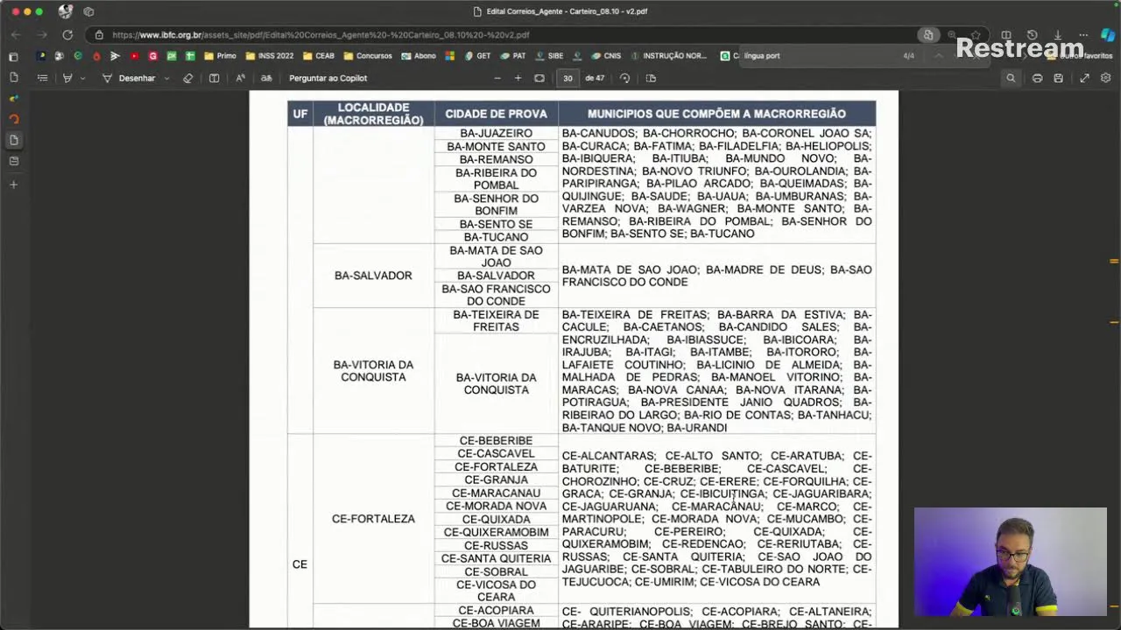Click the BA-VITORIA DA CONQUISTA macroregion cell
Viewport: 1121px width, 630px height.
click(x=373, y=371)
